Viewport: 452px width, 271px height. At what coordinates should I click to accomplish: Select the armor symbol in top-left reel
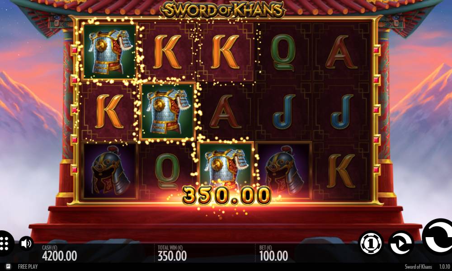pyautogui.click(x=109, y=51)
